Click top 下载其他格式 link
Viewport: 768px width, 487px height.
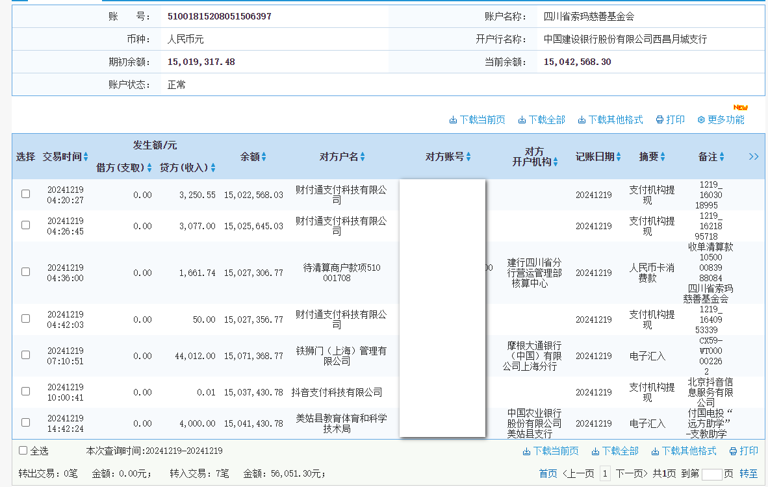pyautogui.click(x=610, y=120)
